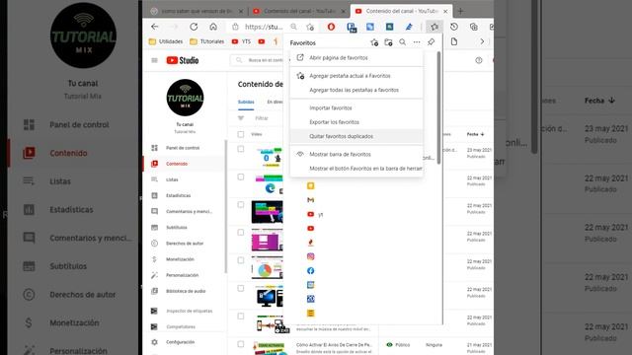Click the browser address bar URL
The image size is (632, 355).
[264, 27]
